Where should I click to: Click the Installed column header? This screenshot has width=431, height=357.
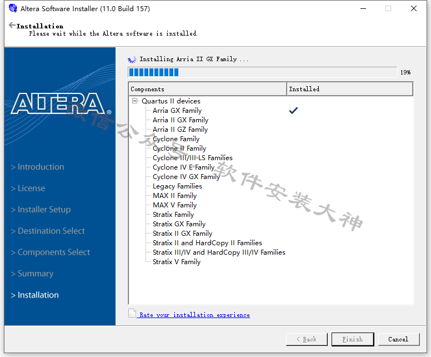350,89
